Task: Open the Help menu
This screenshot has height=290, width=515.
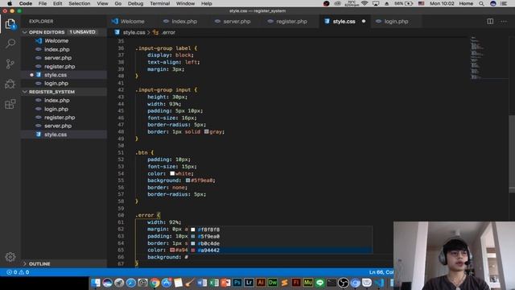Action: [206, 3]
